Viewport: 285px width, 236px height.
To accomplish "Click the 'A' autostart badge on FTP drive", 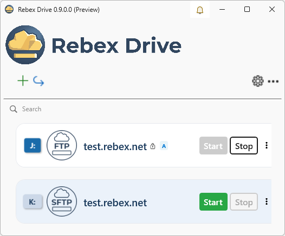I will [x=164, y=146].
